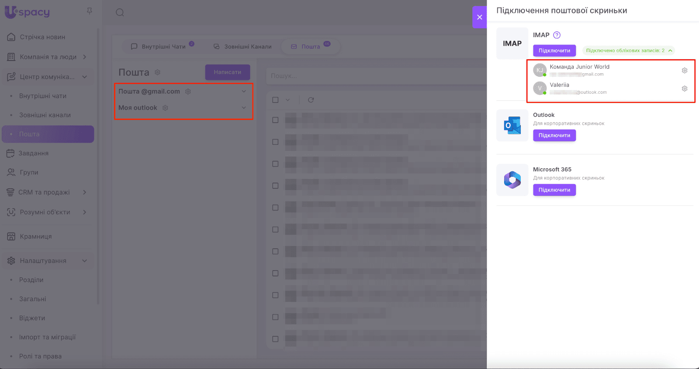Viewport: 699px width, 369px height.
Task: Collapse the connected accounts list chevron
Action: coord(670,51)
